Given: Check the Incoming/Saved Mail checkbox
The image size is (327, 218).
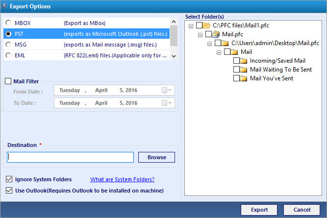Looking at the screenshot, I should [236, 60].
